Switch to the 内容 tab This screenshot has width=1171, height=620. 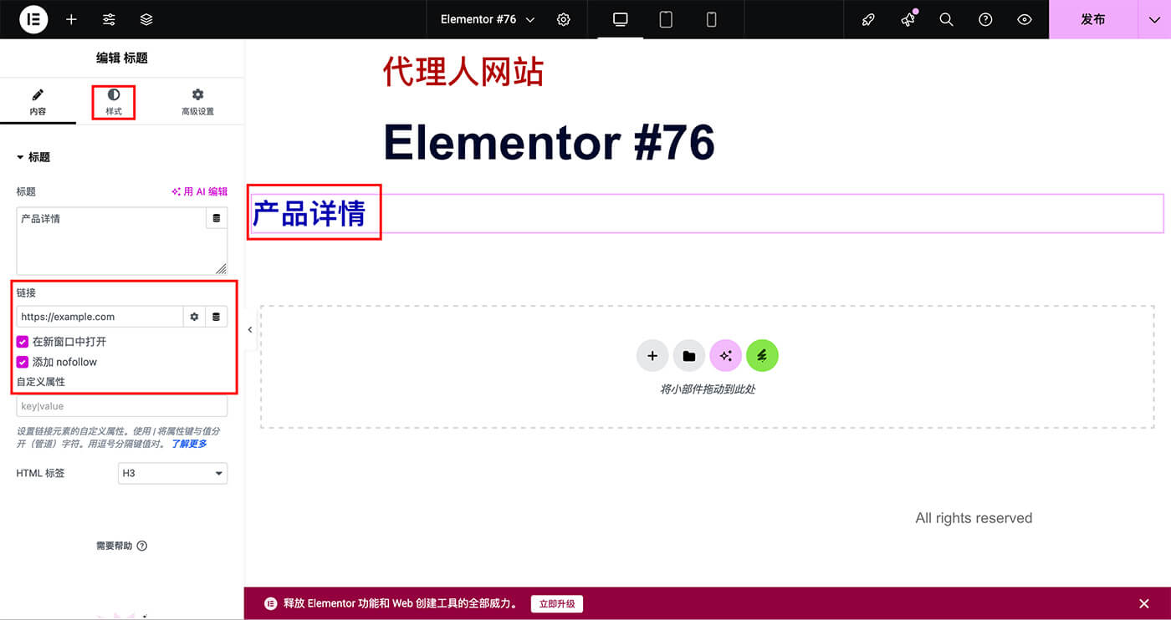pyautogui.click(x=38, y=103)
